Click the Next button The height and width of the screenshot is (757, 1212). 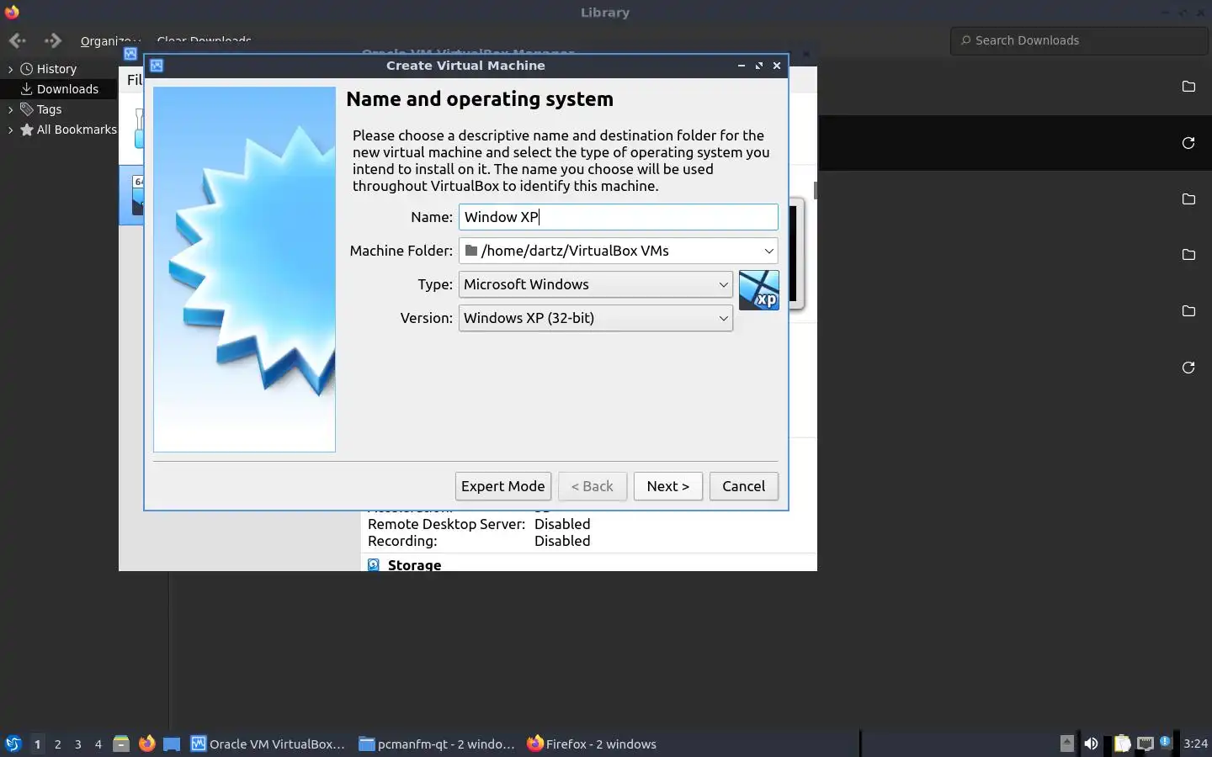pos(668,486)
